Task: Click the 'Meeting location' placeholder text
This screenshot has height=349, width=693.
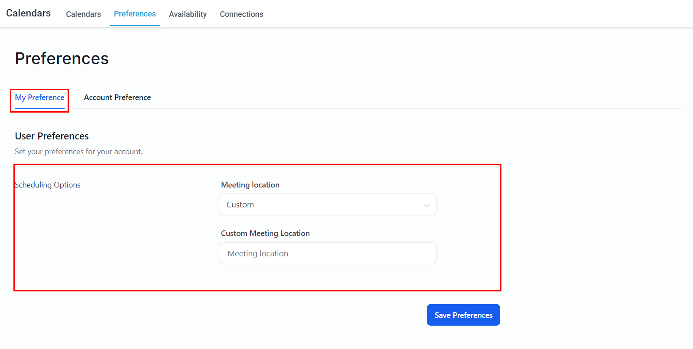Action: 258,254
